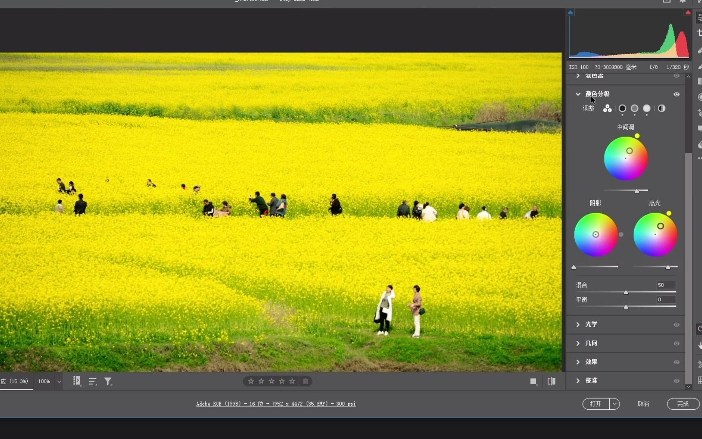This screenshot has height=439, width=702.
Task: Click the trash icon to clear star rating
Action: coord(305,381)
